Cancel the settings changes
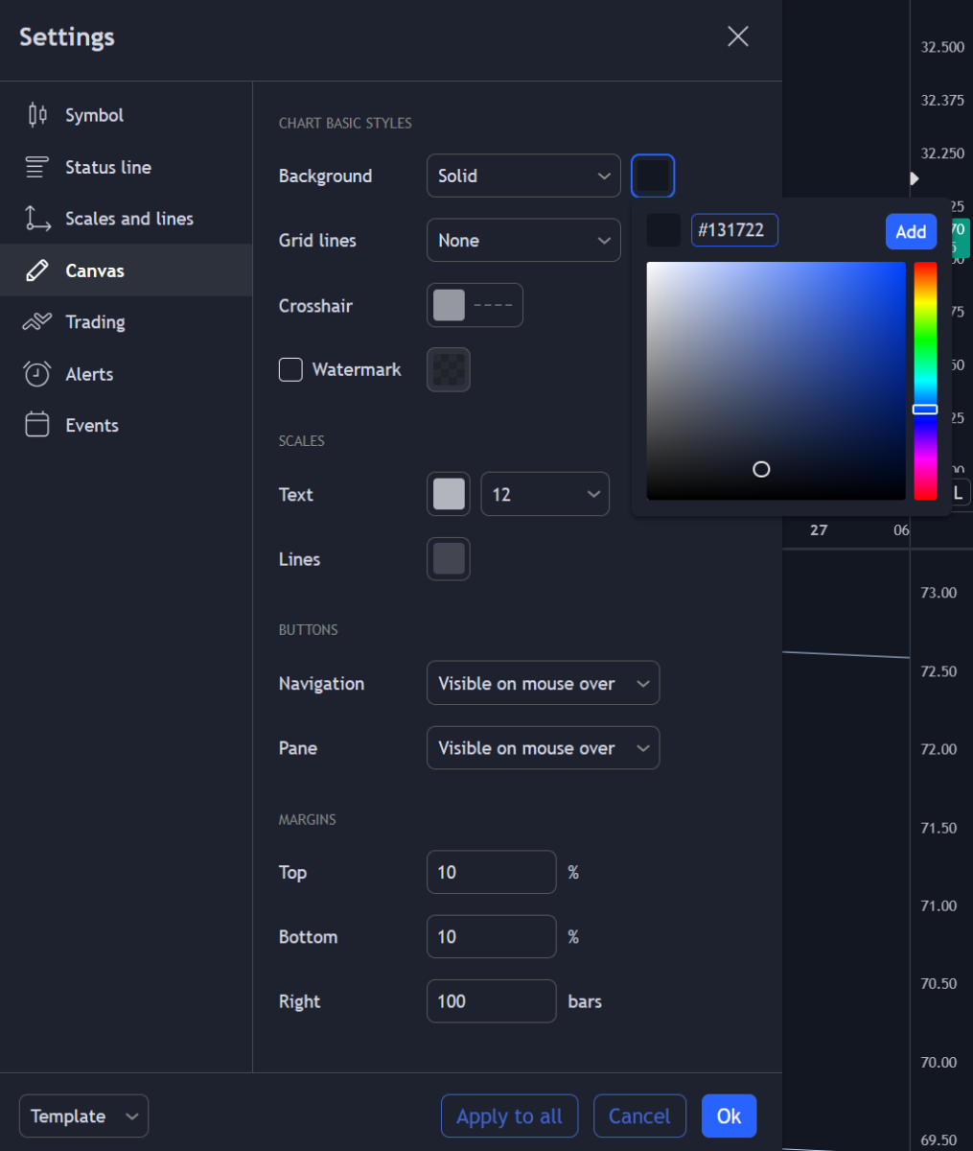 (640, 1116)
